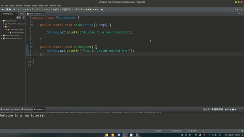
Task: Click the External Tools run icon
Action: click(x=37, y=10)
